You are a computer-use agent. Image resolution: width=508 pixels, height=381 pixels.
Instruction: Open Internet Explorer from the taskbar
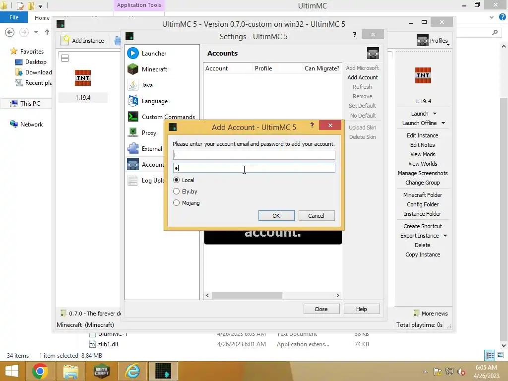(132, 371)
